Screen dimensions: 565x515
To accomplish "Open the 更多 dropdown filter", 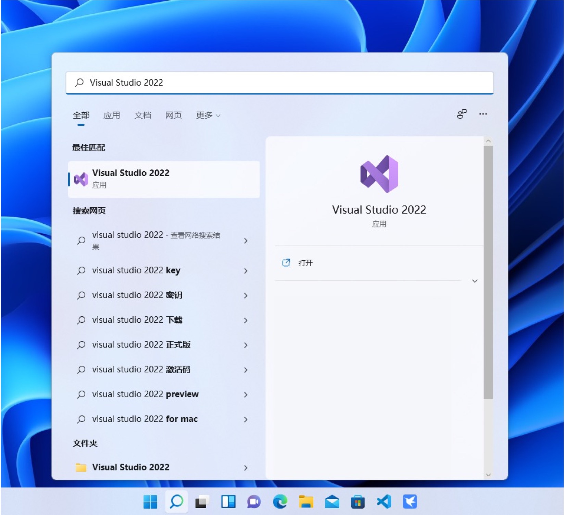I will click(x=208, y=115).
